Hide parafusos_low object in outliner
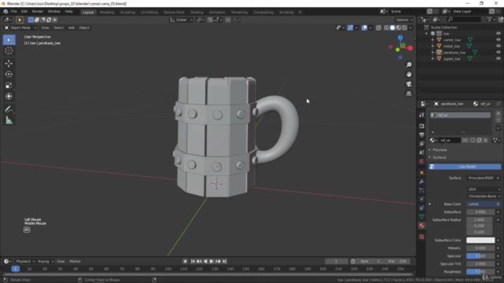The width and height of the screenshot is (504, 283). [x=498, y=53]
